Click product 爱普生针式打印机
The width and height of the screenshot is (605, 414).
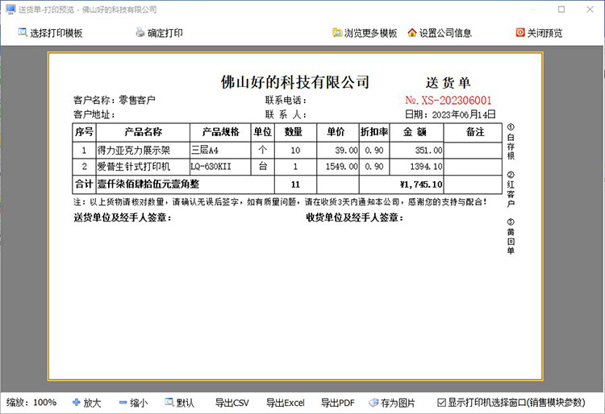(x=133, y=167)
